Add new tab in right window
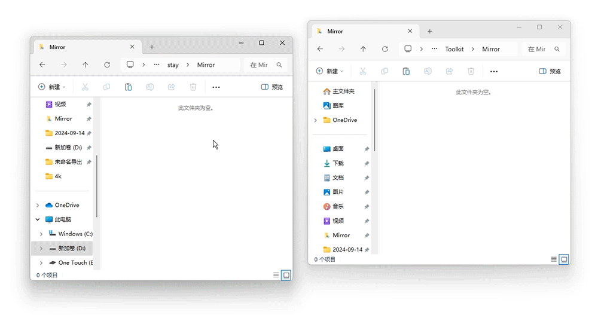This screenshot has height=315, width=598. 430,31
